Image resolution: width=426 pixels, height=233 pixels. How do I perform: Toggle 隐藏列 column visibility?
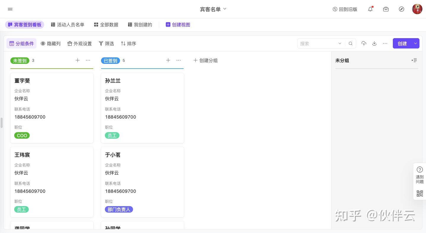tap(50, 43)
